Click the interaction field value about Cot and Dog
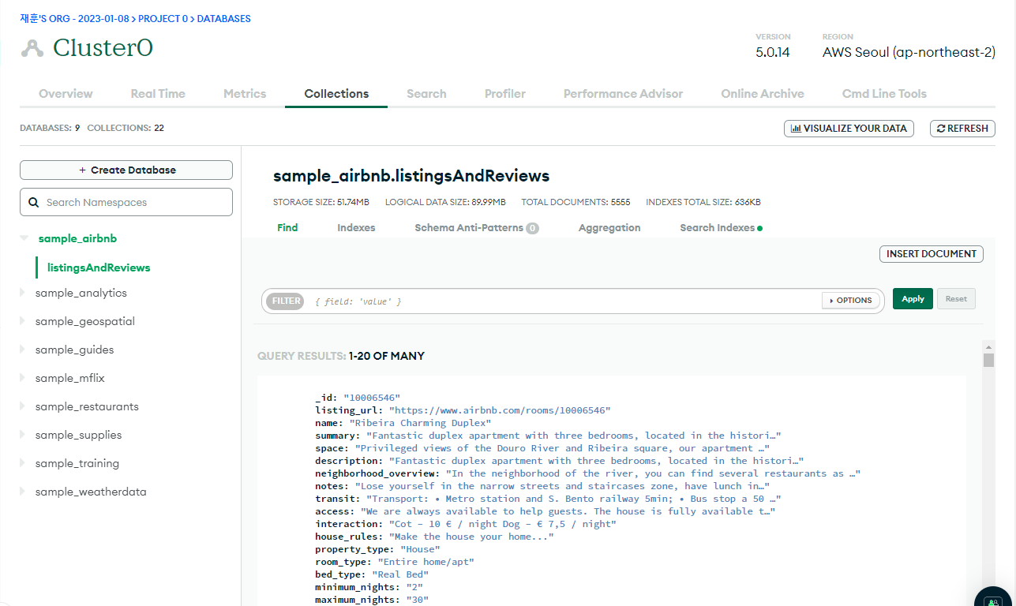The image size is (1016, 606). tap(502, 524)
